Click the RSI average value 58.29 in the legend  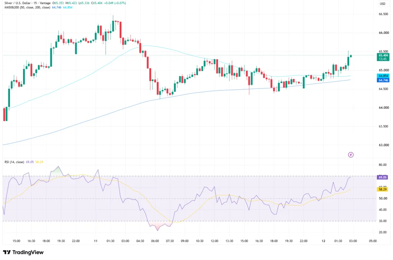pos(39,162)
